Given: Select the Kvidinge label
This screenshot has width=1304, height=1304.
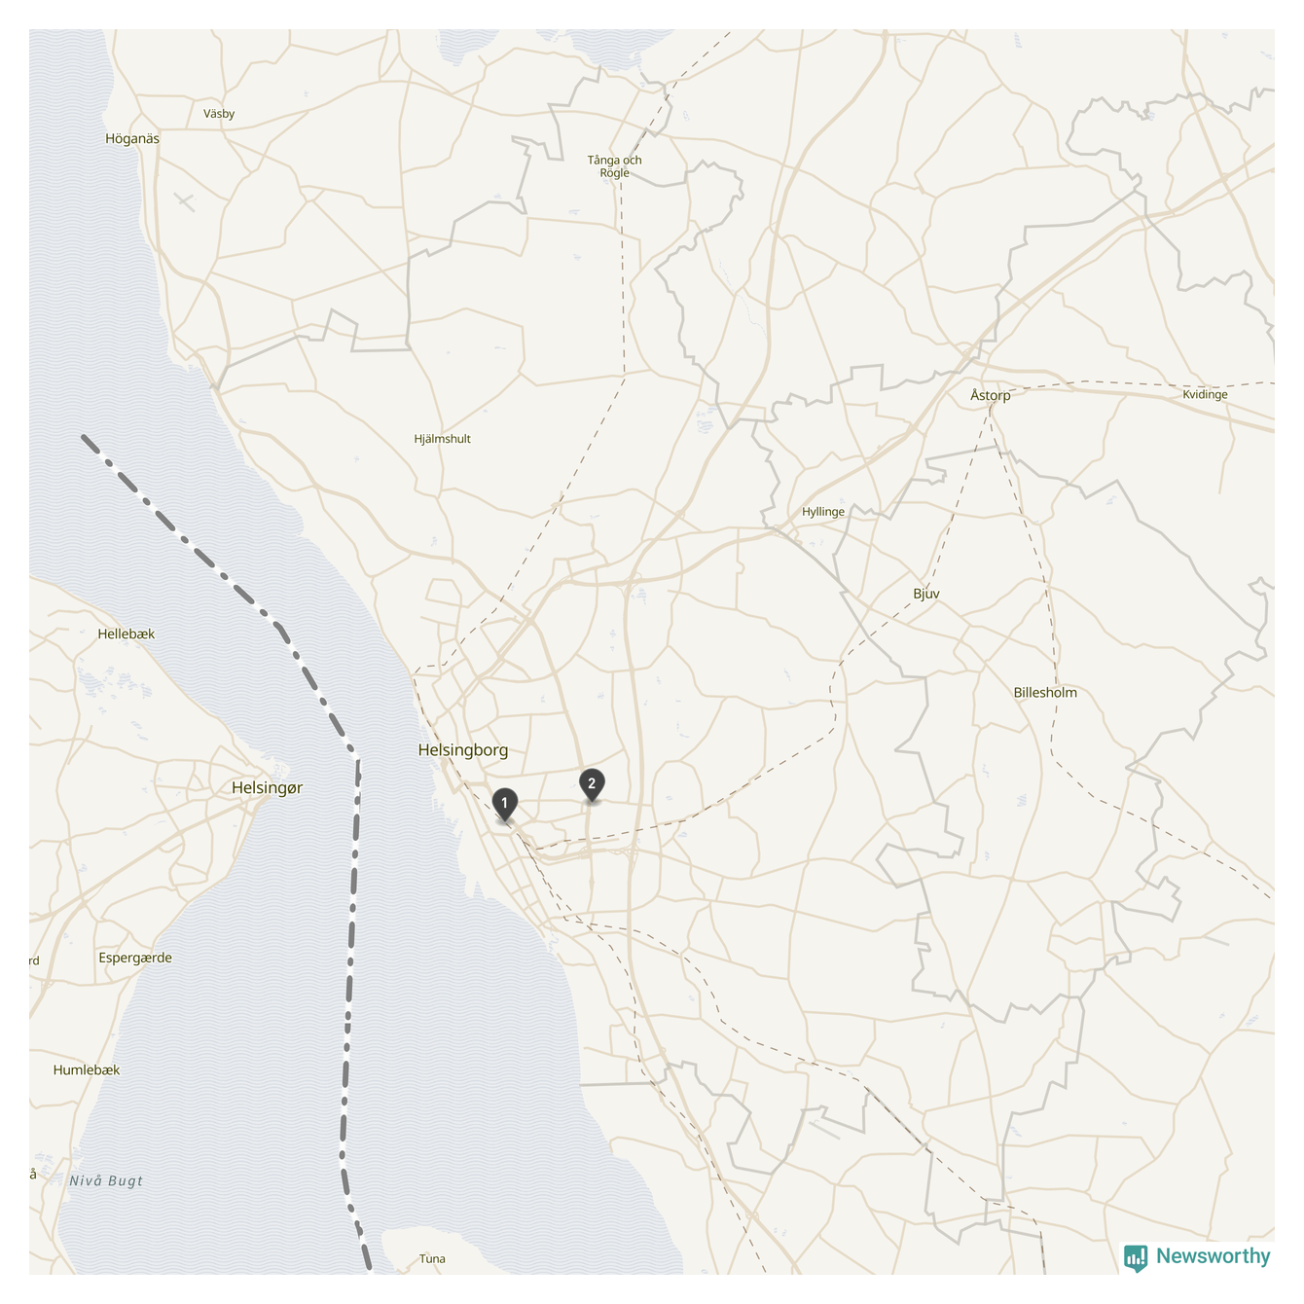Looking at the screenshot, I should (x=1206, y=394).
